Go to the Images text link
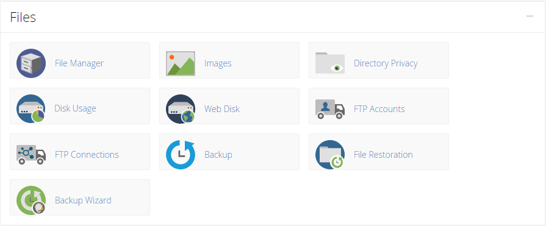The width and height of the screenshot is (546, 226). tap(218, 63)
